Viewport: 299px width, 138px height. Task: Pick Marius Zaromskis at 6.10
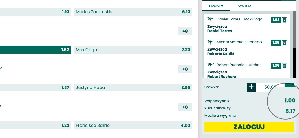click(x=133, y=12)
